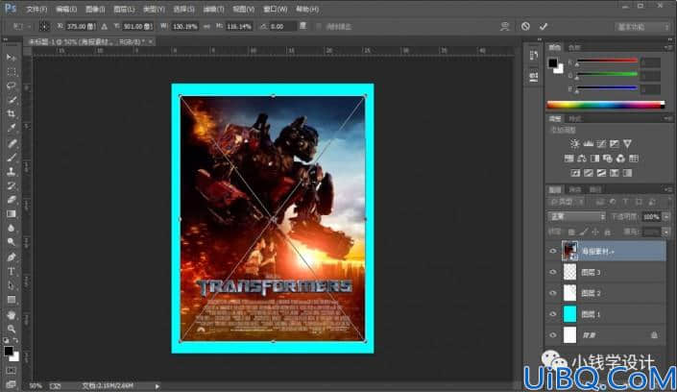Open the 编辑(E) menu

[x=65, y=9]
